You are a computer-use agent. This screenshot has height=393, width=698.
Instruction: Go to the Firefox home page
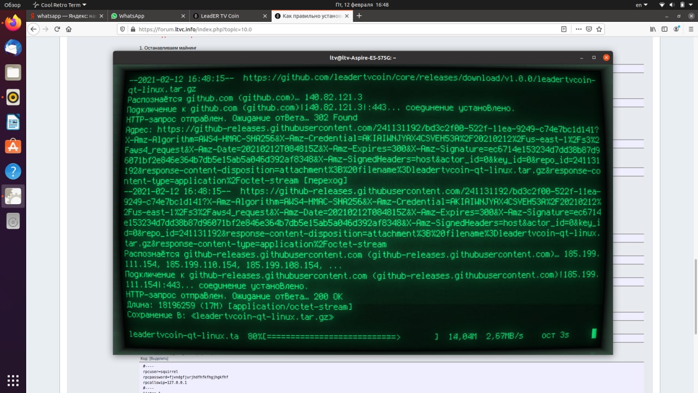click(69, 29)
